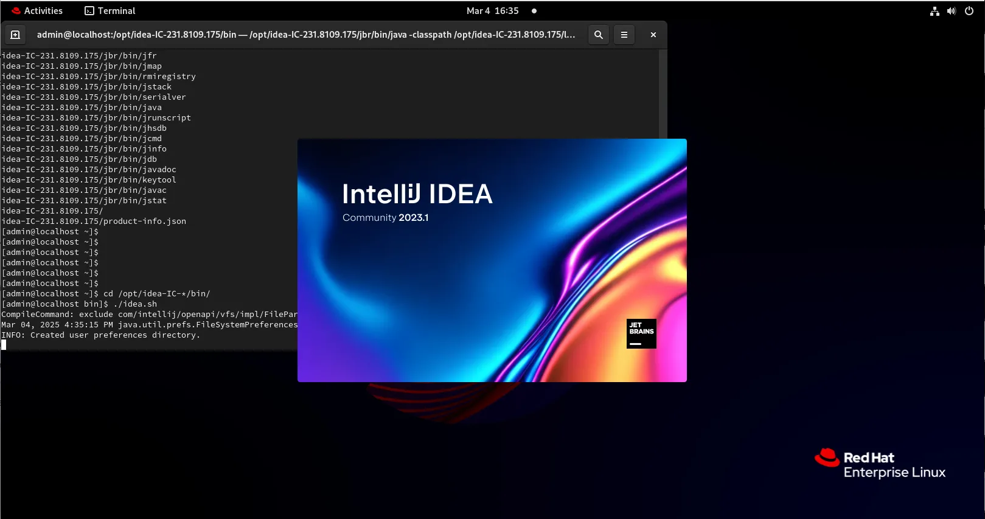
Task: Click the line ending in jbr/bin/jcmd
Action: pyautogui.click(x=82, y=138)
